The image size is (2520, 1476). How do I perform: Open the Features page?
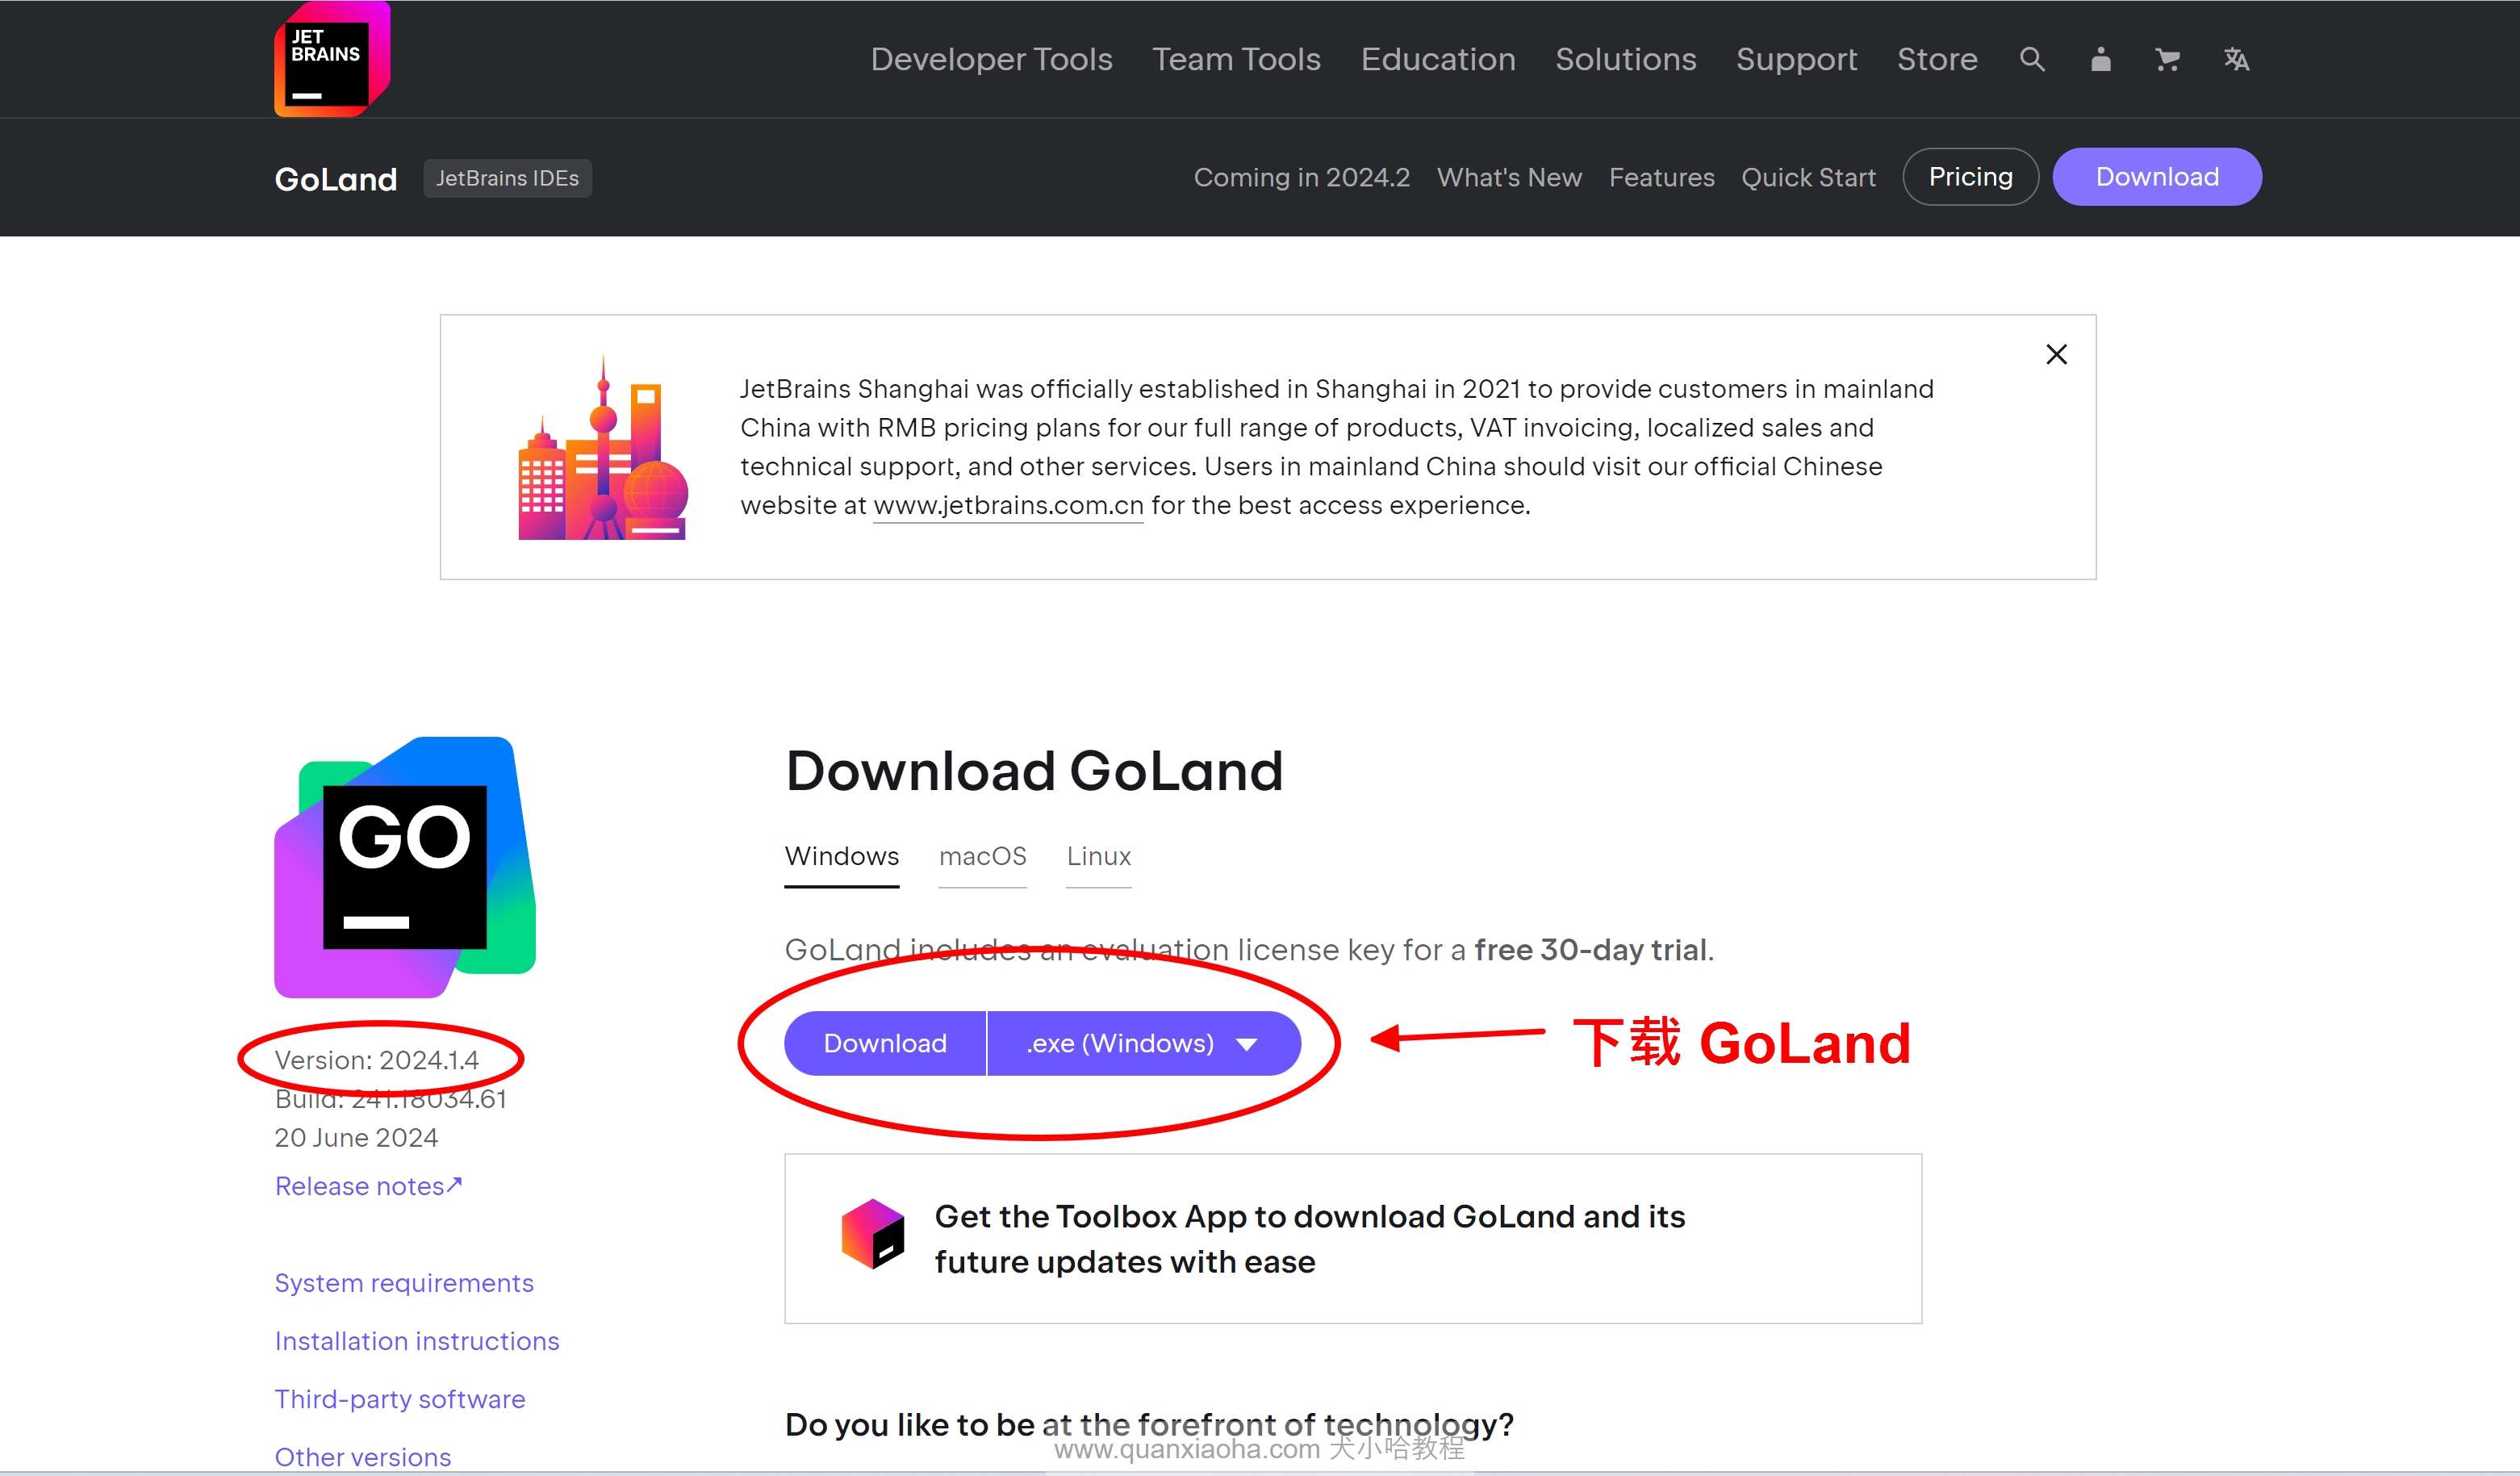pyautogui.click(x=1661, y=177)
